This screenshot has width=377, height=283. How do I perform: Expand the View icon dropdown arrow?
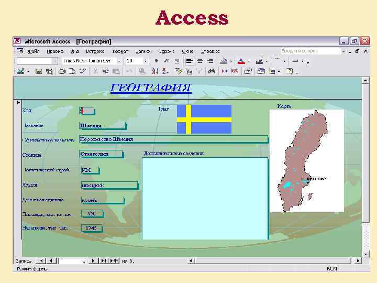pyautogui.click(x=28, y=71)
